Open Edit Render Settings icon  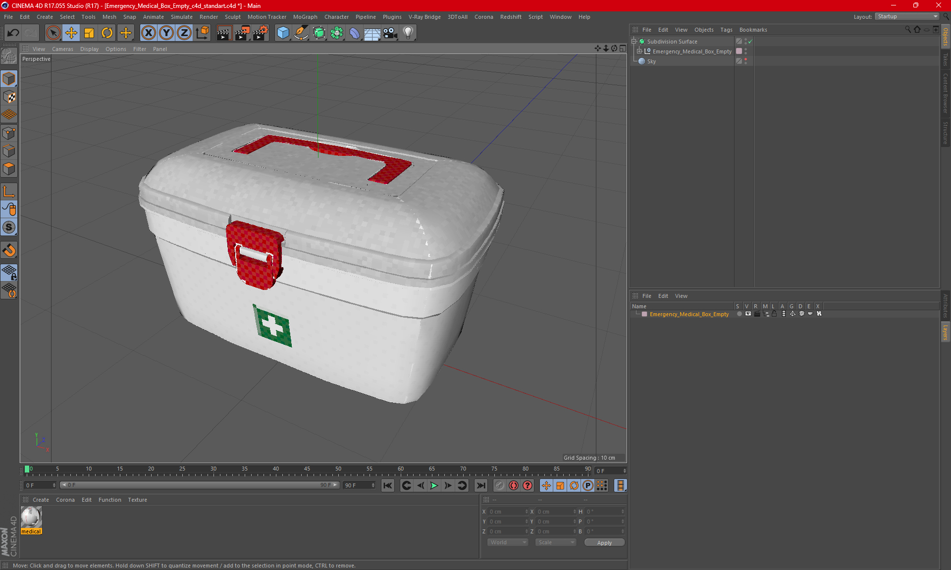tap(260, 33)
